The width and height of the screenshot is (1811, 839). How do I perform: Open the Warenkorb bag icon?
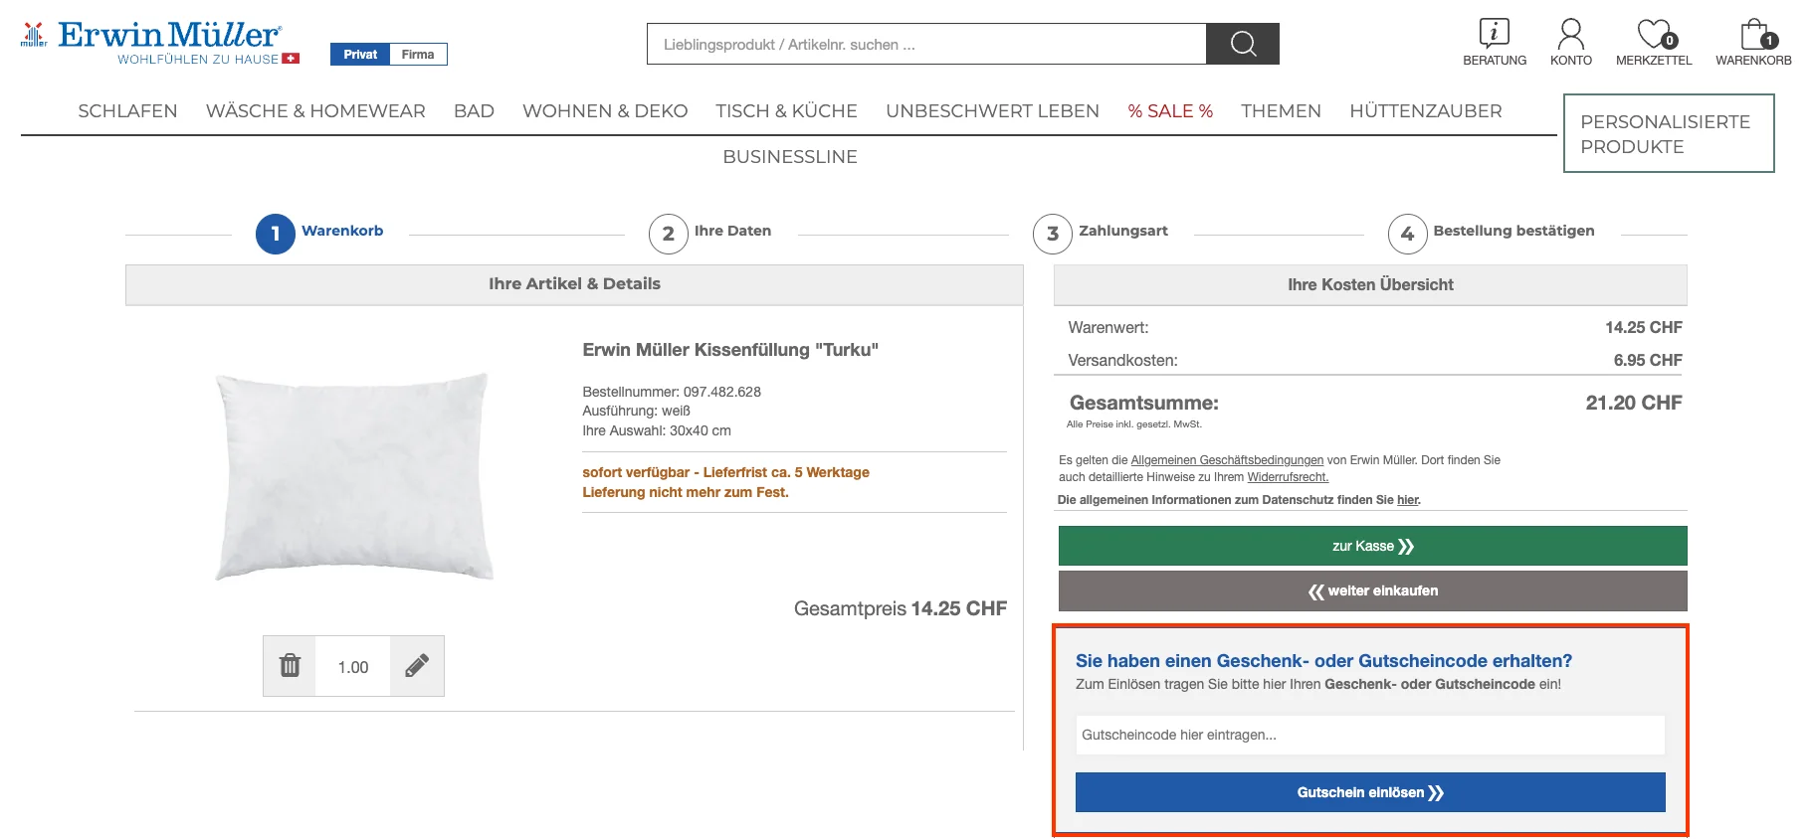(x=1753, y=43)
